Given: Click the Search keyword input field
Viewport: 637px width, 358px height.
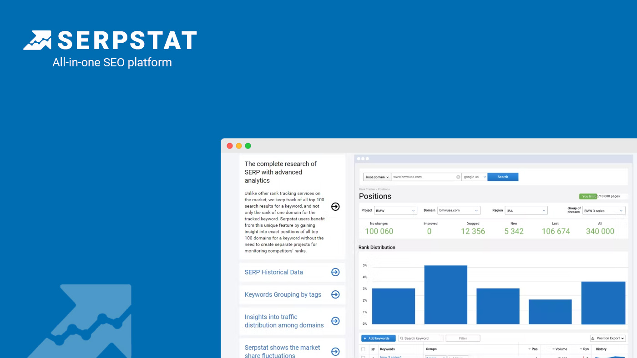Looking at the screenshot, I should (420, 338).
